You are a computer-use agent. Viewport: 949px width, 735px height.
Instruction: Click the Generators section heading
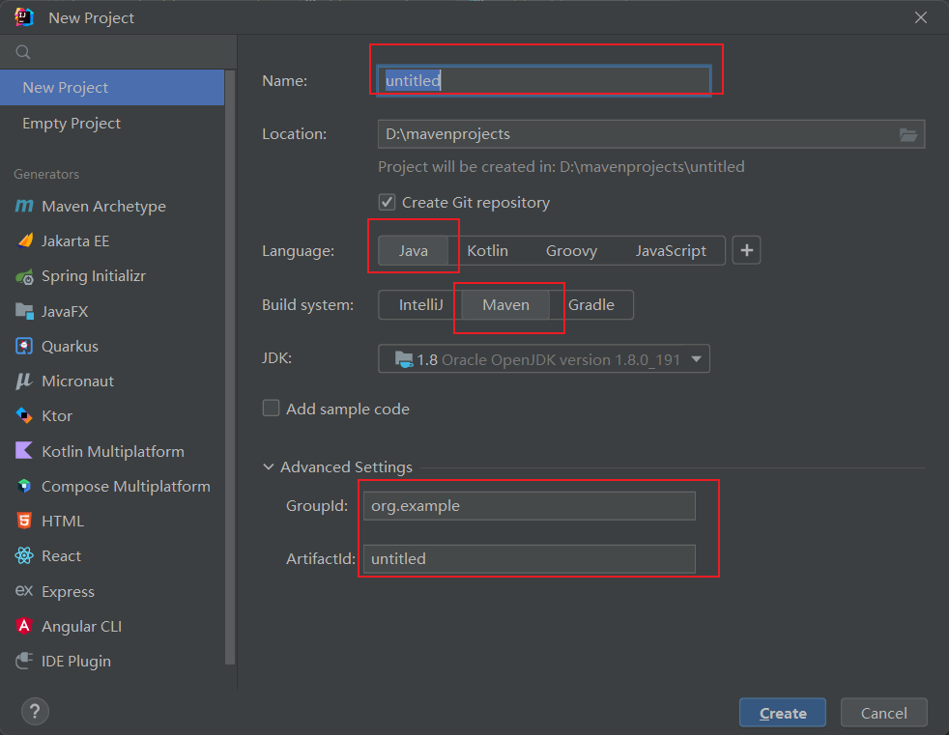click(x=46, y=174)
